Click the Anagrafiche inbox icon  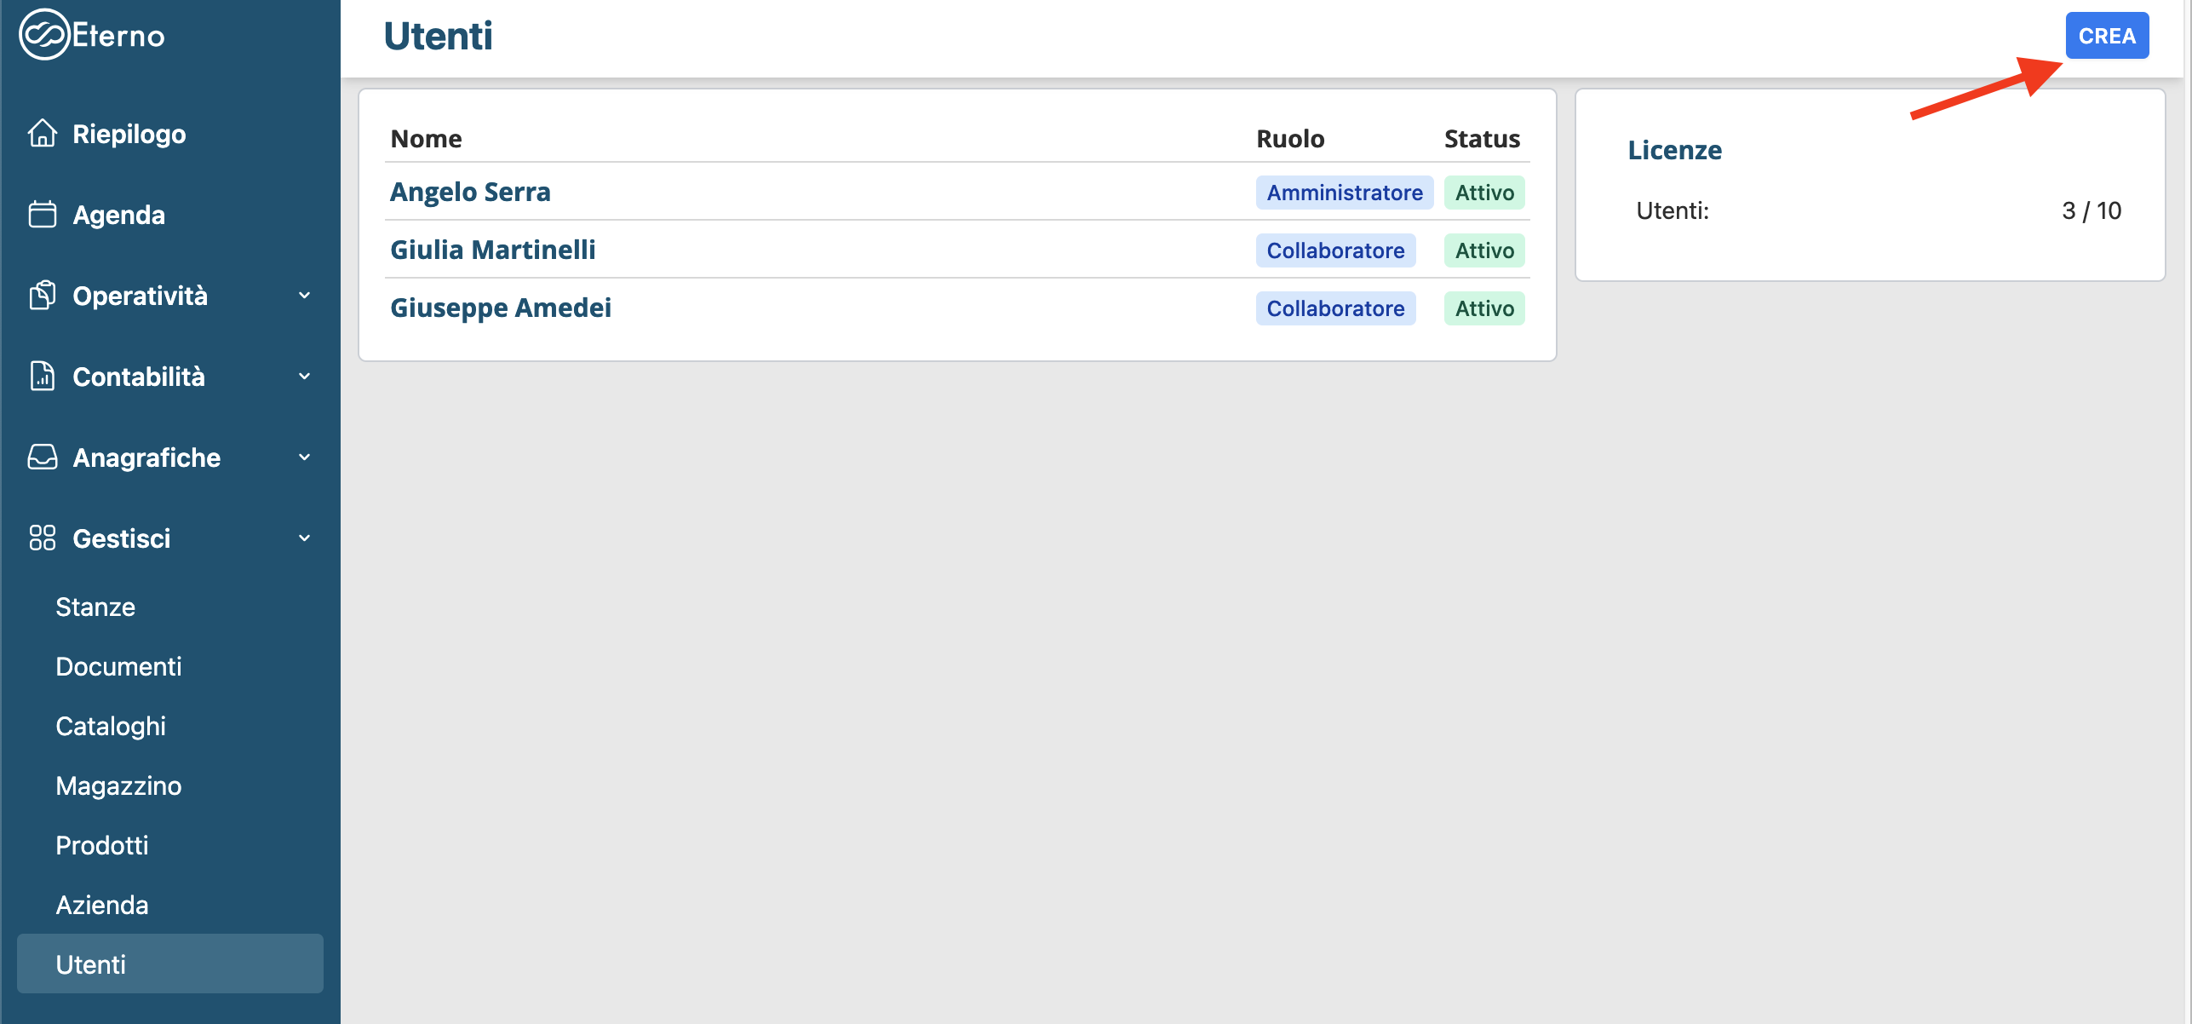[42, 457]
